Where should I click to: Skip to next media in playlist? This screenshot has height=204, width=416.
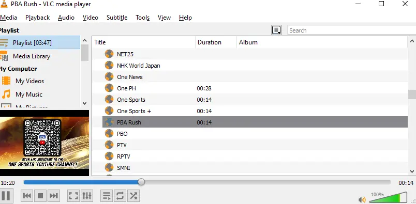pyautogui.click(x=54, y=196)
